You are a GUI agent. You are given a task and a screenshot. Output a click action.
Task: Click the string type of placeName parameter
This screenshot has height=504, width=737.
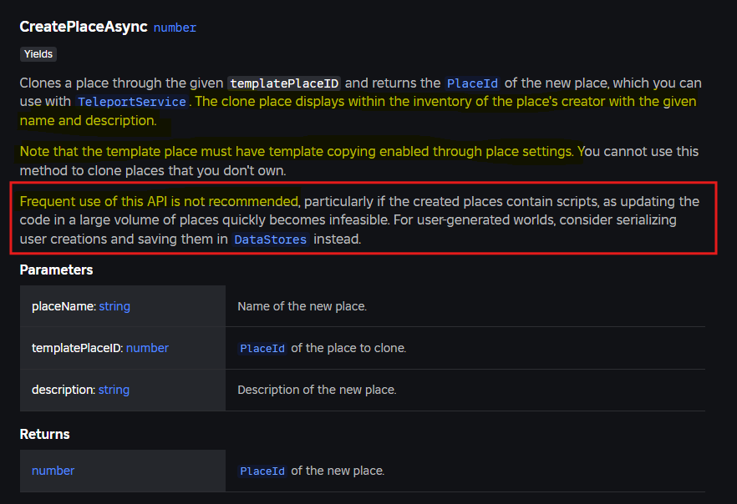pos(114,306)
